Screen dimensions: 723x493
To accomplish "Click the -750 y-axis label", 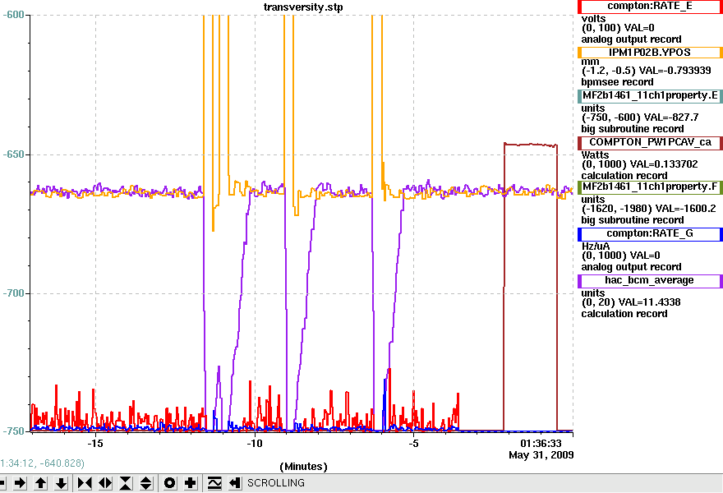I will point(13,431).
